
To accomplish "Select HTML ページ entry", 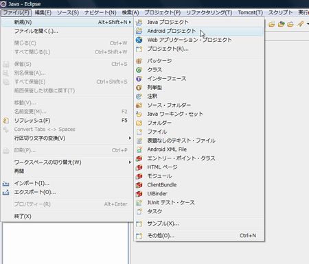I will click(199, 167).
